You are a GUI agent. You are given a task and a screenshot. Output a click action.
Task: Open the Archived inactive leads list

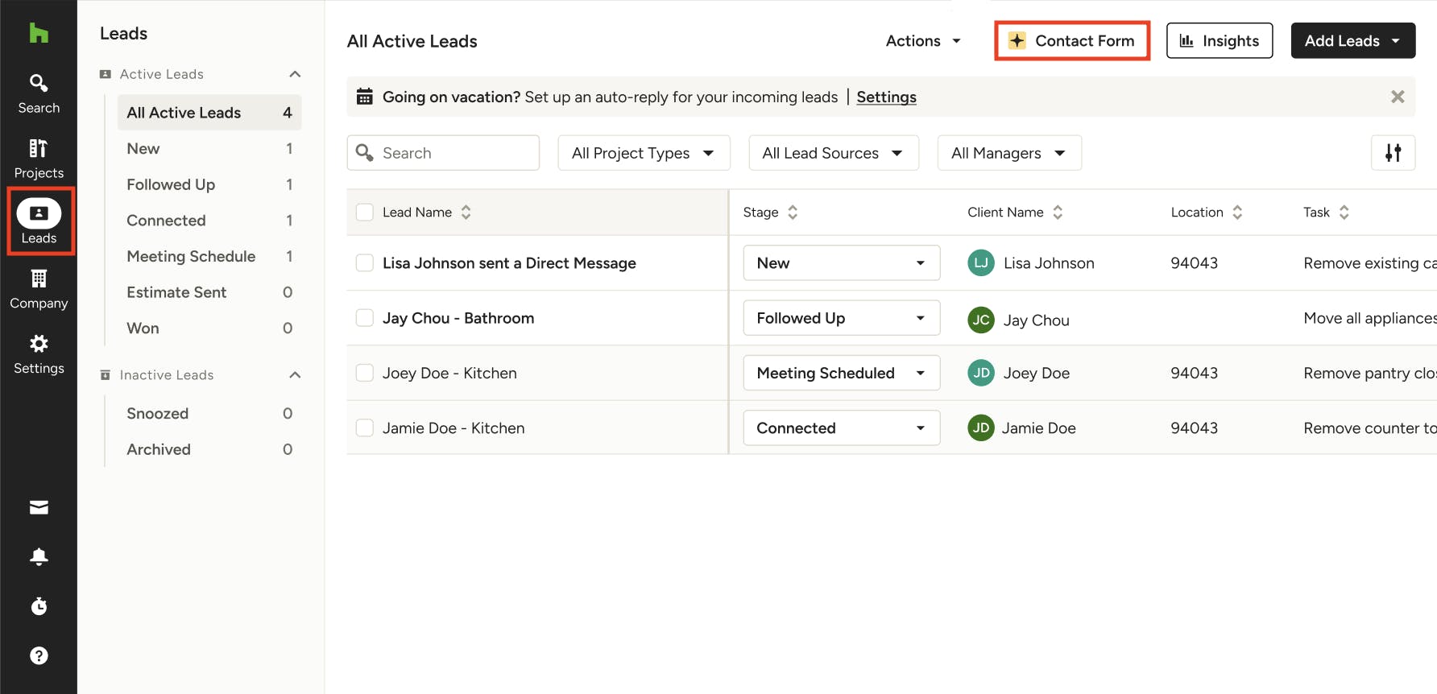[x=159, y=449]
